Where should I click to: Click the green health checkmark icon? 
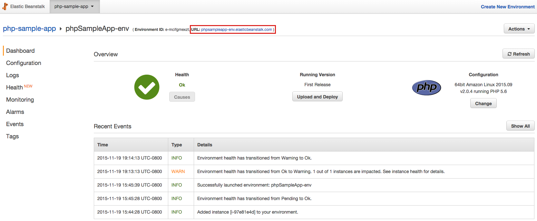147,87
